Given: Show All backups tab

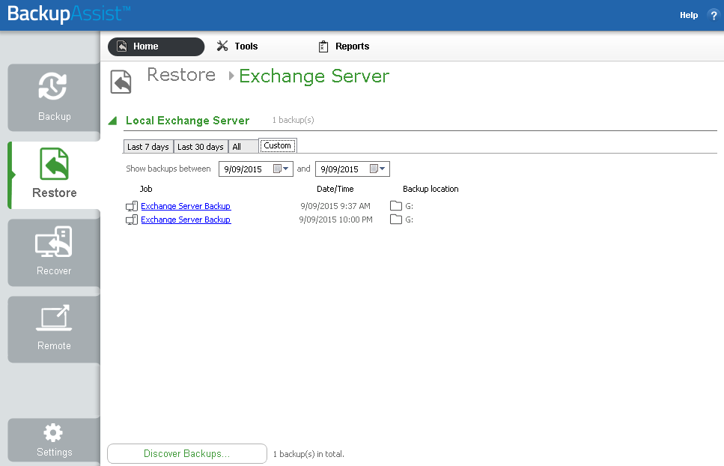Looking at the screenshot, I should point(243,146).
